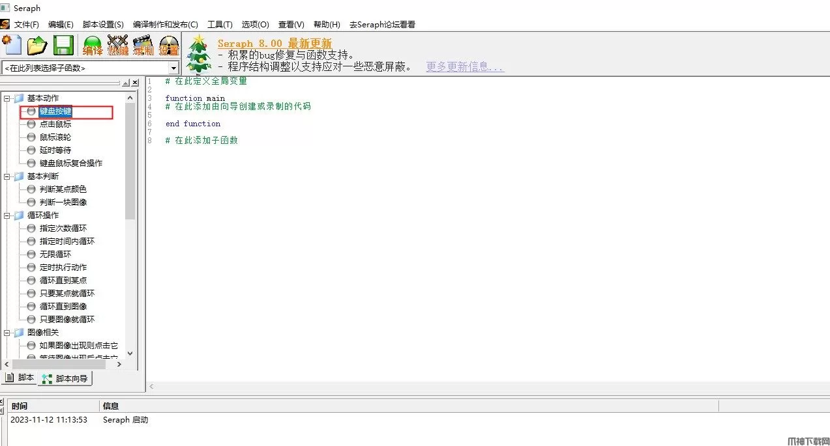Select the 图像相关 folder node

(x=42, y=333)
